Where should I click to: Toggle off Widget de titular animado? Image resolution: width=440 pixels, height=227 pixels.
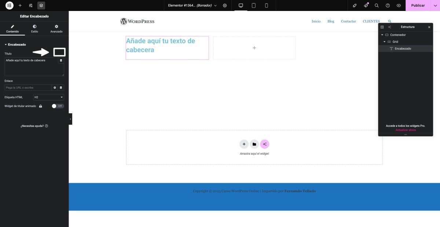(x=58, y=106)
